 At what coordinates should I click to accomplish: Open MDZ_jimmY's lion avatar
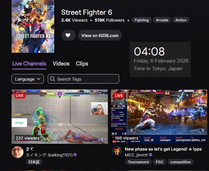[117, 152]
